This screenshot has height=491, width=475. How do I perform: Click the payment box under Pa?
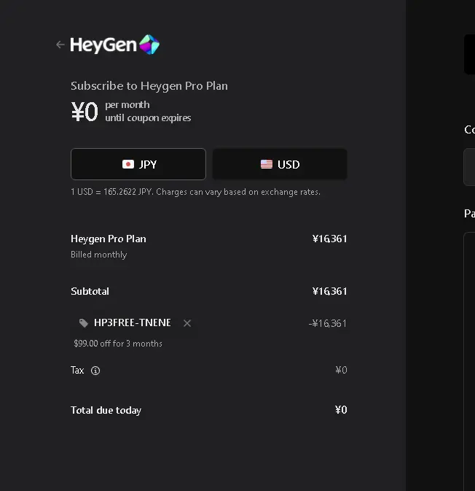[469, 361]
